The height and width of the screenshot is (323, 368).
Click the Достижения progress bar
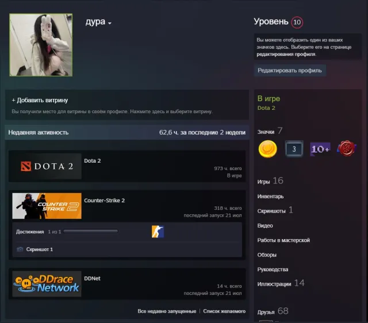point(91,232)
